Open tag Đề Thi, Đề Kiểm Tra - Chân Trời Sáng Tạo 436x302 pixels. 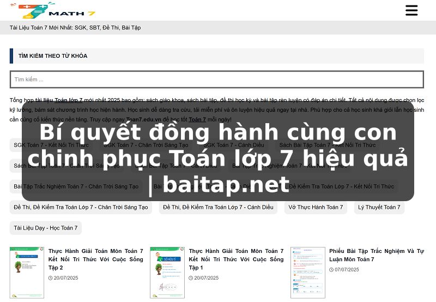[81, 207]
